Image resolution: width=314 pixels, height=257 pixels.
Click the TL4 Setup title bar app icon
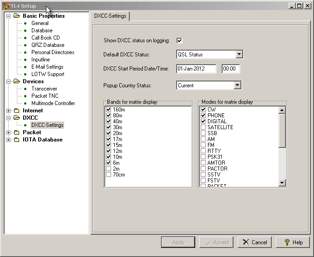point(6,6)
